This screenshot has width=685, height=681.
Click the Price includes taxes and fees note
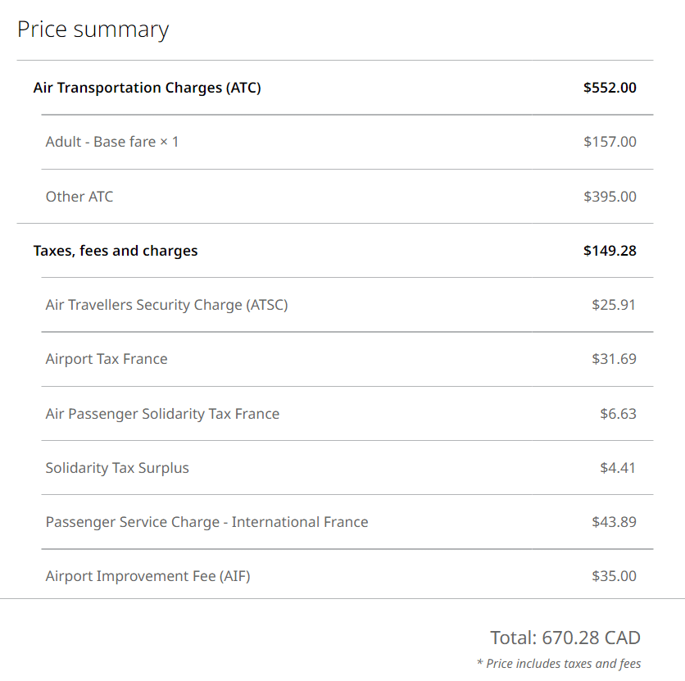point(559,664)
